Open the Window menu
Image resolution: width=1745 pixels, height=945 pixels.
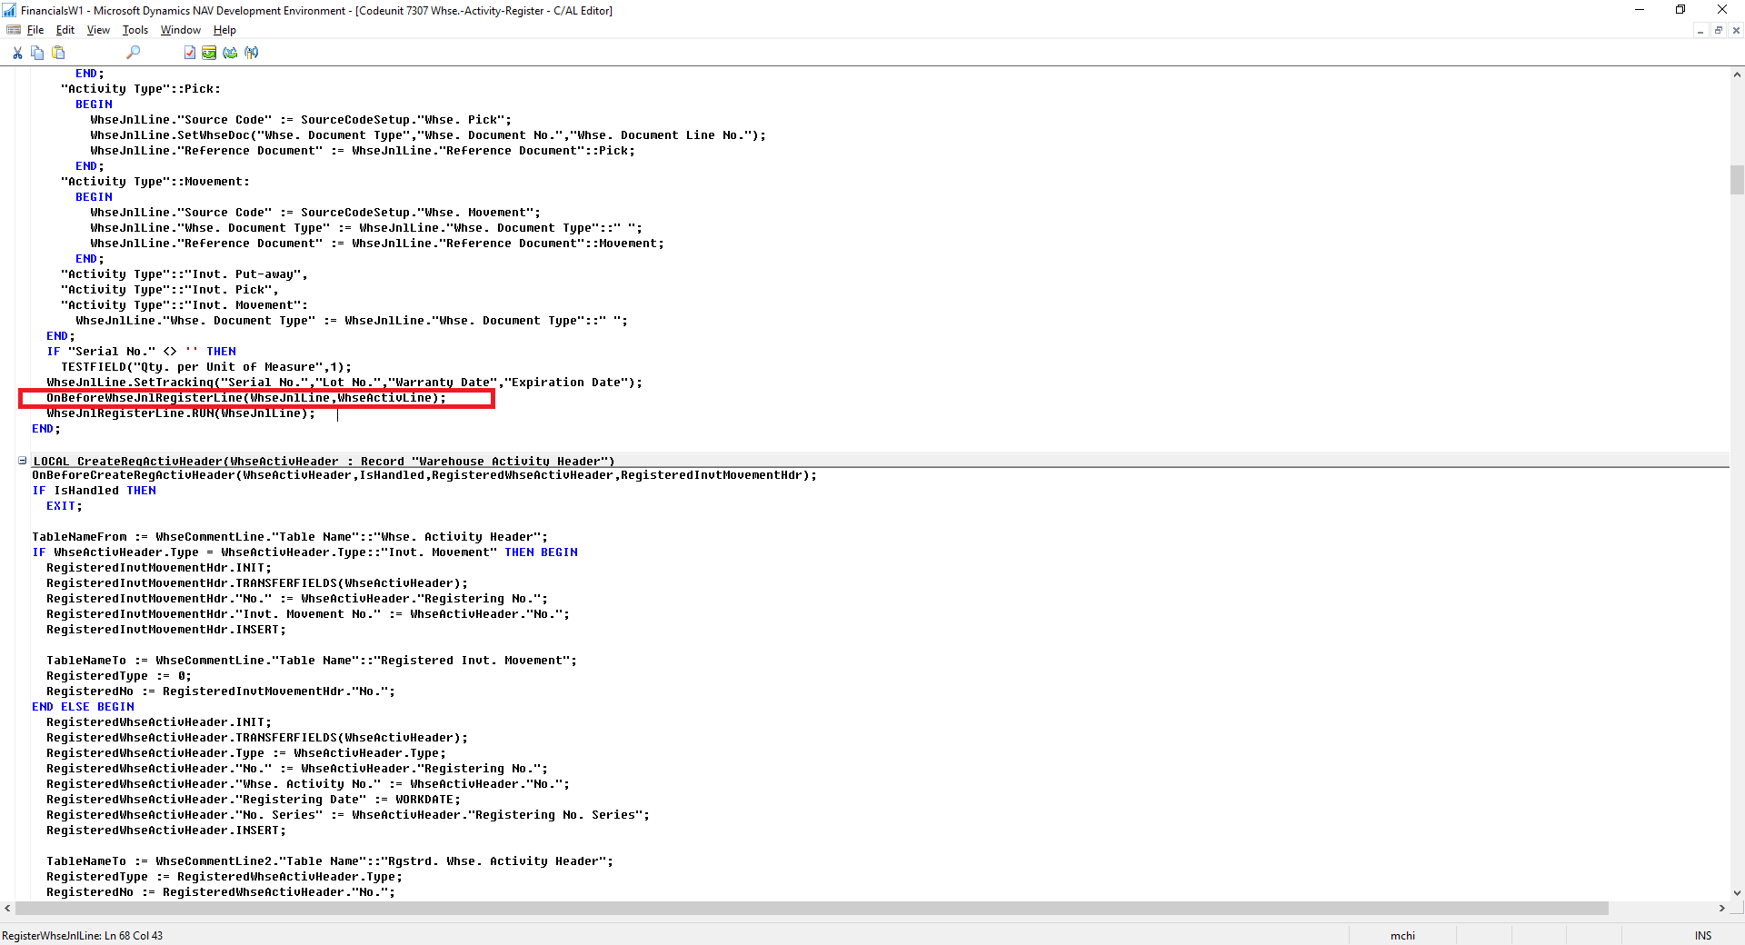tap(180, 30)
